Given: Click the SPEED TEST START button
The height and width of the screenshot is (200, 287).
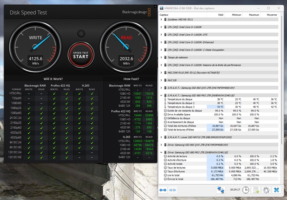Looking at the screenshot, I should click(x=81, y=55).
